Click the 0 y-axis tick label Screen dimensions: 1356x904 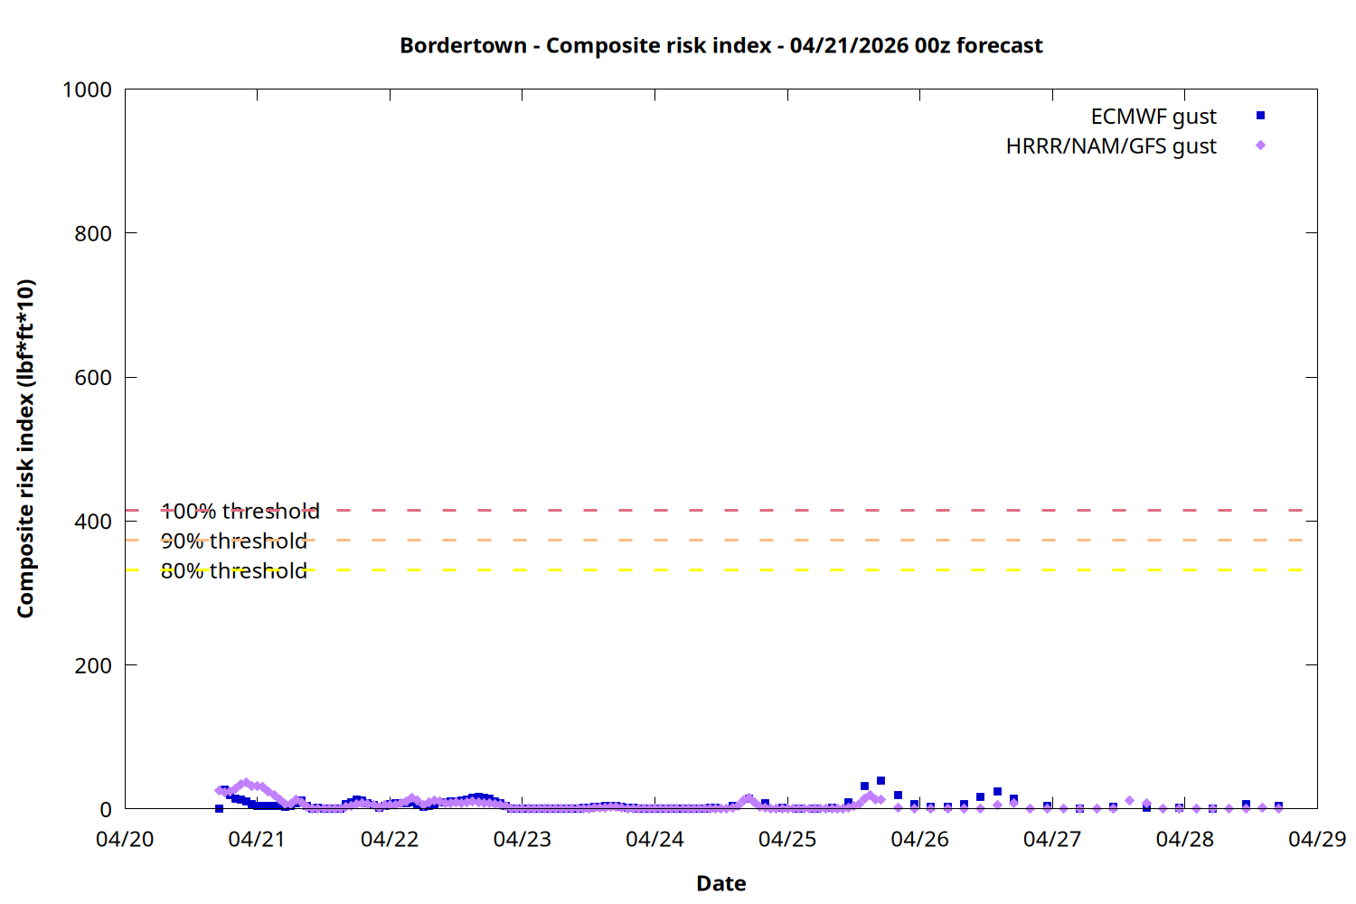106,810
